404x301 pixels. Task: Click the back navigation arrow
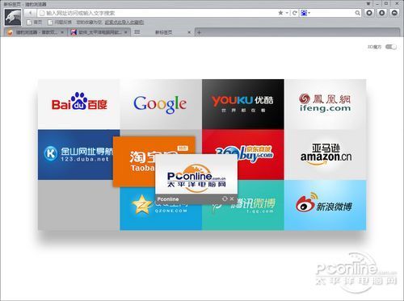pos(31,13)
